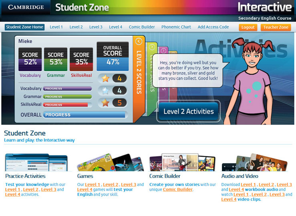This screenshot has height=216, width=296.
Task: Open Level 4 link under Games
Action: point(85,190)
